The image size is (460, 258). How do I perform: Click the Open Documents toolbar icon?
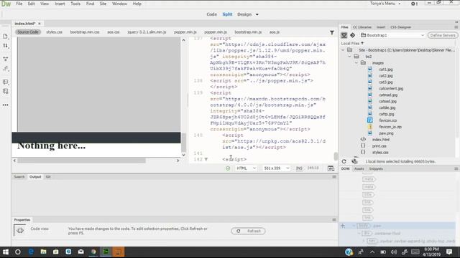click(5, 37)
